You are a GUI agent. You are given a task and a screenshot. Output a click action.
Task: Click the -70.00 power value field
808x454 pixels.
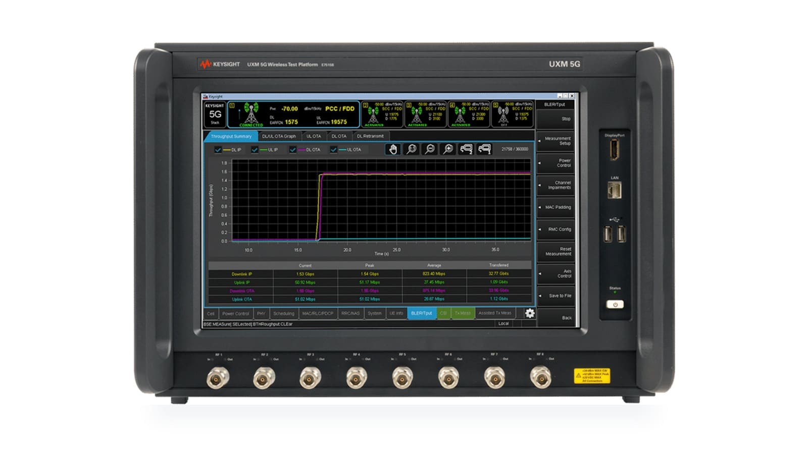pyautogui.click(x=290, y=109)
